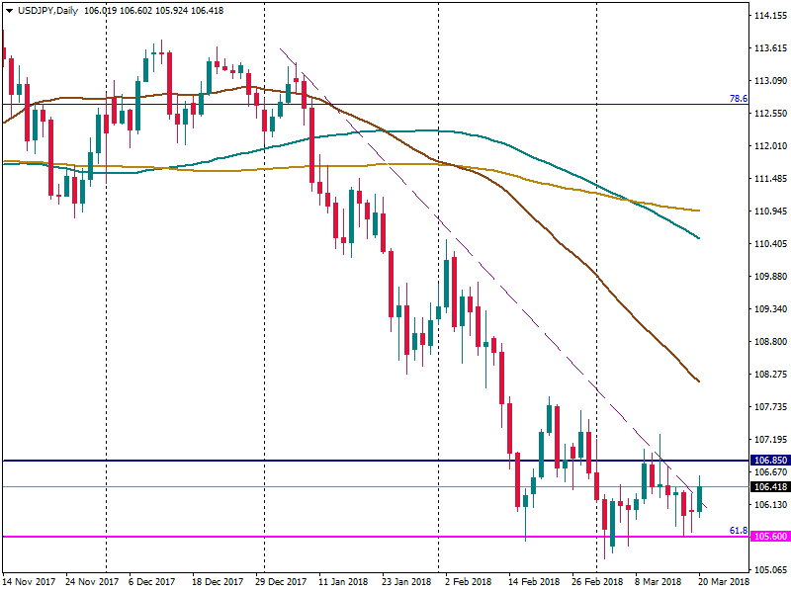
Task: Click the triangle arrow beside USDJPY,Daily
Action: pos(9,10)
